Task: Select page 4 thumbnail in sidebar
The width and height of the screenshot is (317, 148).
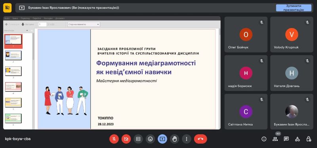Action: (x=13, y=86)
